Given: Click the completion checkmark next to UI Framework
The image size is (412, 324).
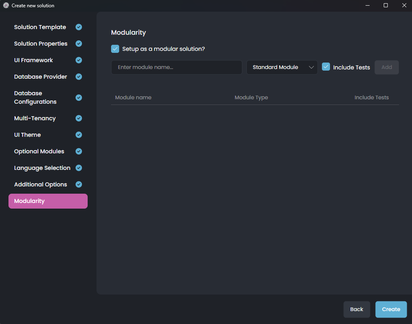Looking at the screenshot, I should [x=78, y=60].
